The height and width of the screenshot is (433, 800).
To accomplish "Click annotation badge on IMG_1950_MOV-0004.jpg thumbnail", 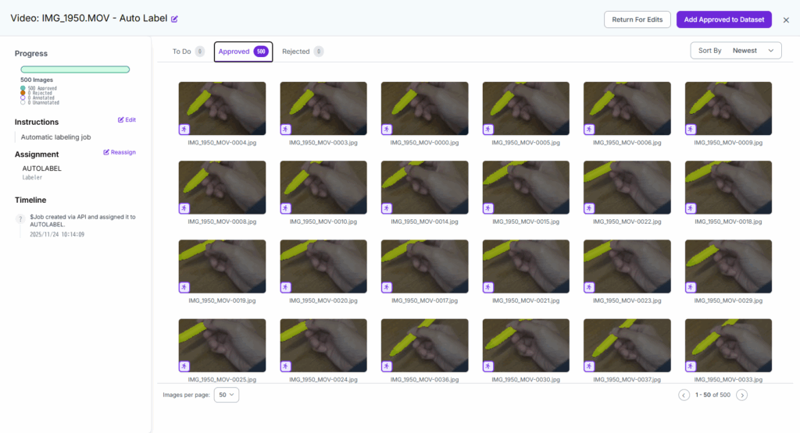I will (x=184, y=130).
